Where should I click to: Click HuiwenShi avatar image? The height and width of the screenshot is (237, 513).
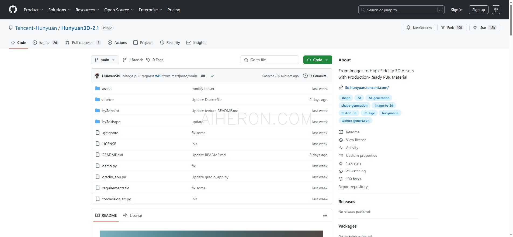97,76
